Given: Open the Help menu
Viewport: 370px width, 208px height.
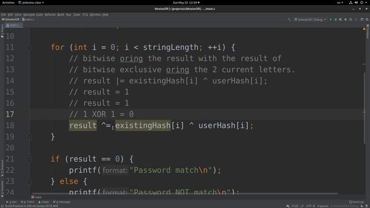Looking at the screenshot, I should (x=105, y=14).
